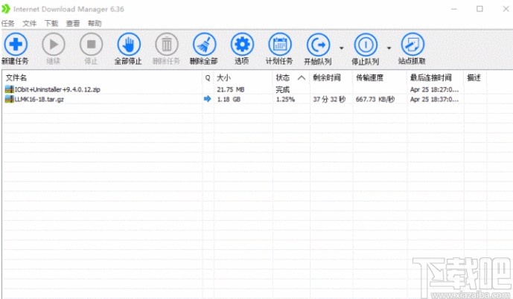Minimize the Internet Download Manager window
513x299 pixels.
[x=454, y=9]
